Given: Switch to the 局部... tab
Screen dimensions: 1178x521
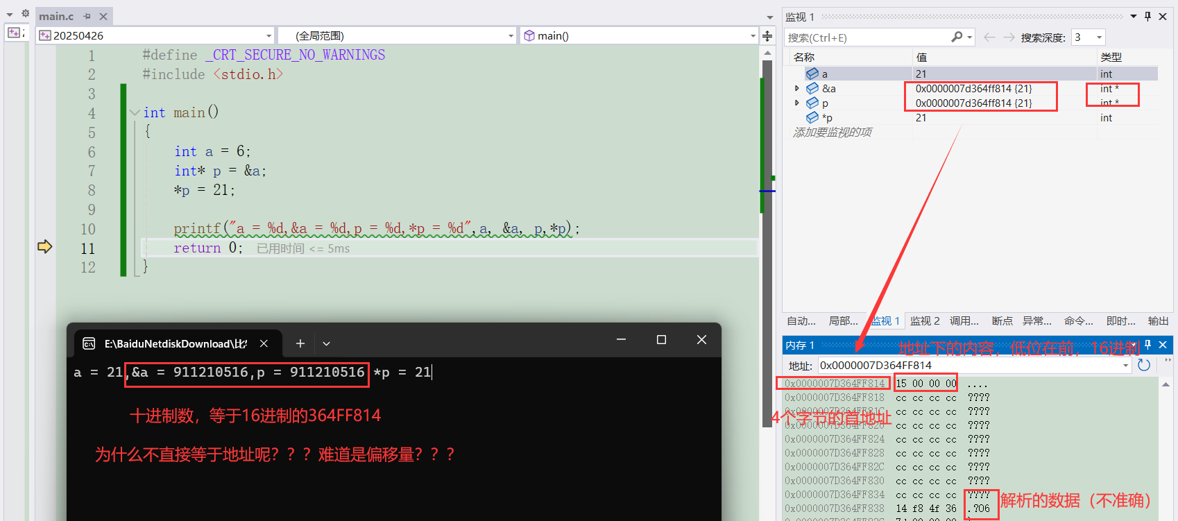Looking at the screenshot, I should [843, 321].
